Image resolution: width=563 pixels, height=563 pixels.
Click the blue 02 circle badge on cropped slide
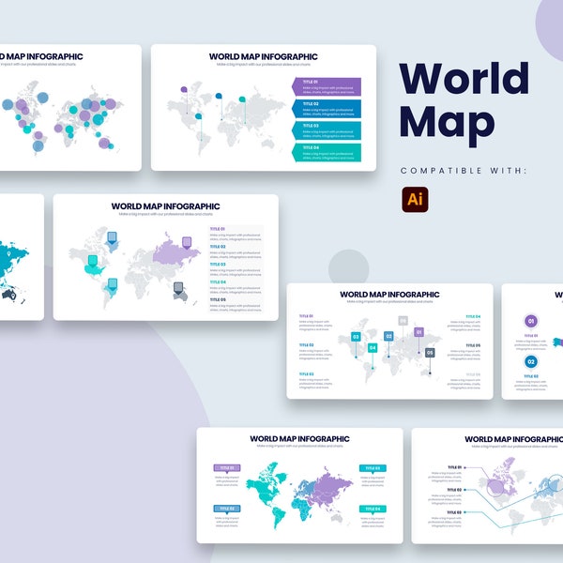[531, 361]
